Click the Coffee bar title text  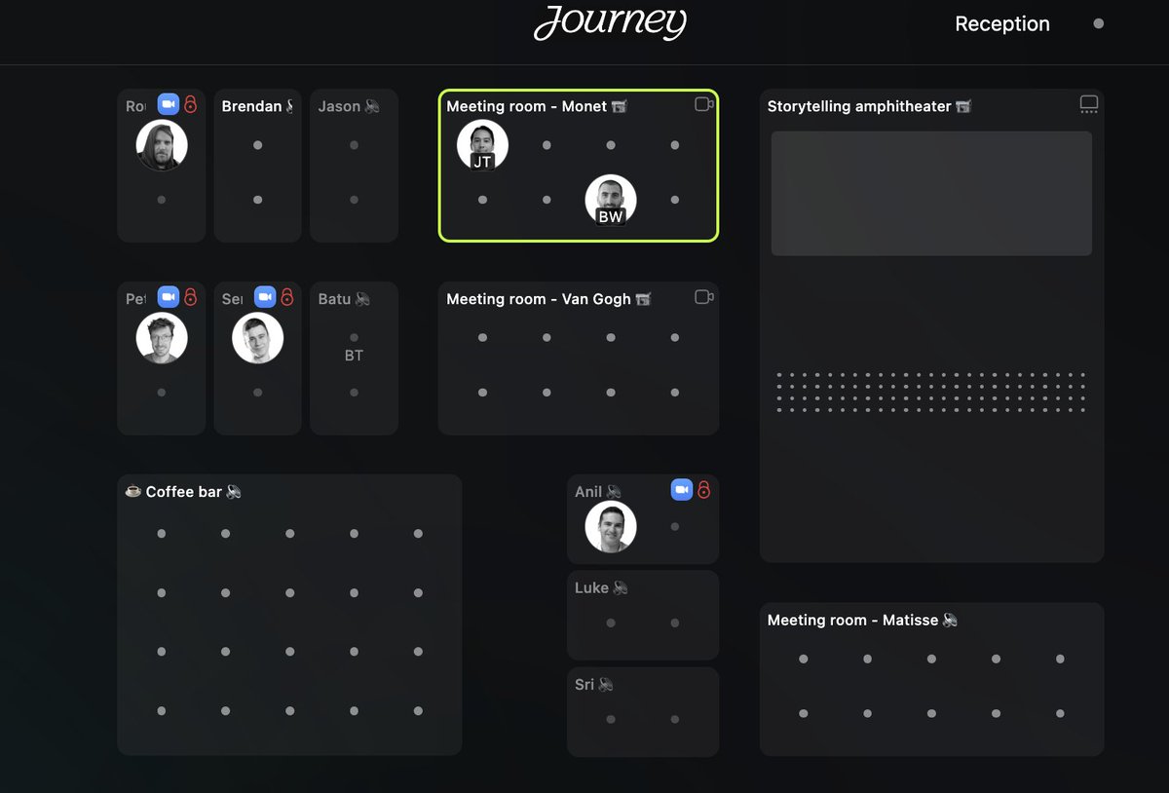pos(184,492)
